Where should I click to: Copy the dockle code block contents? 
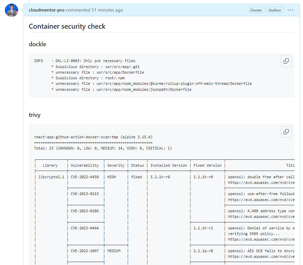pyautogui.click(x=286, y=61)
